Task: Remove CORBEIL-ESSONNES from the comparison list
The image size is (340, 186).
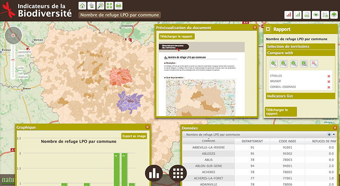Action: 329,87
